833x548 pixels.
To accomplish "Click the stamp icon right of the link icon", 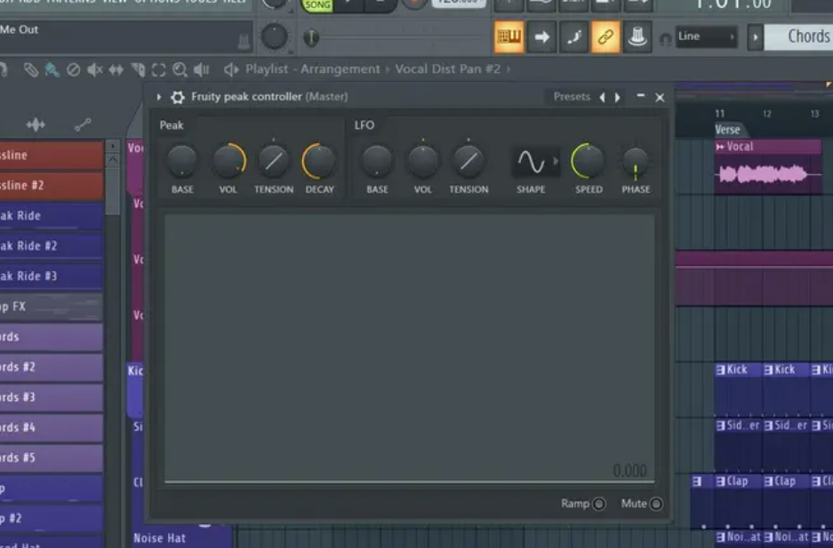I will [637, 36].
